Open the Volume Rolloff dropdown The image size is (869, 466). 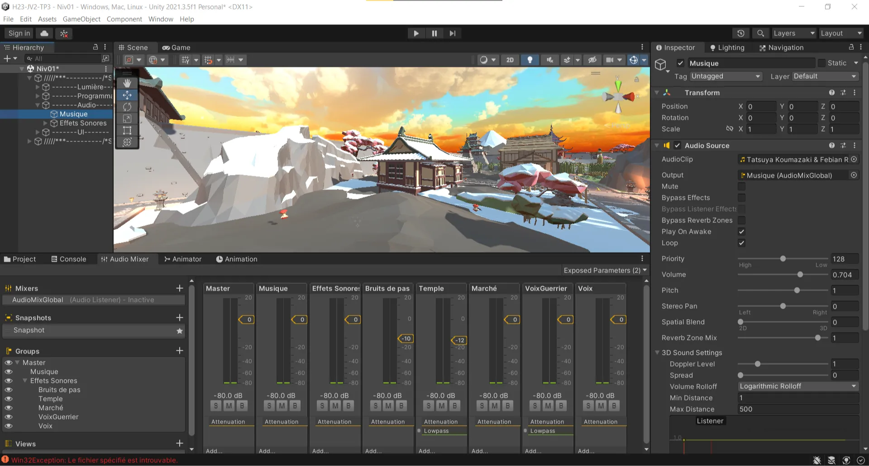[x=798, y=386]
